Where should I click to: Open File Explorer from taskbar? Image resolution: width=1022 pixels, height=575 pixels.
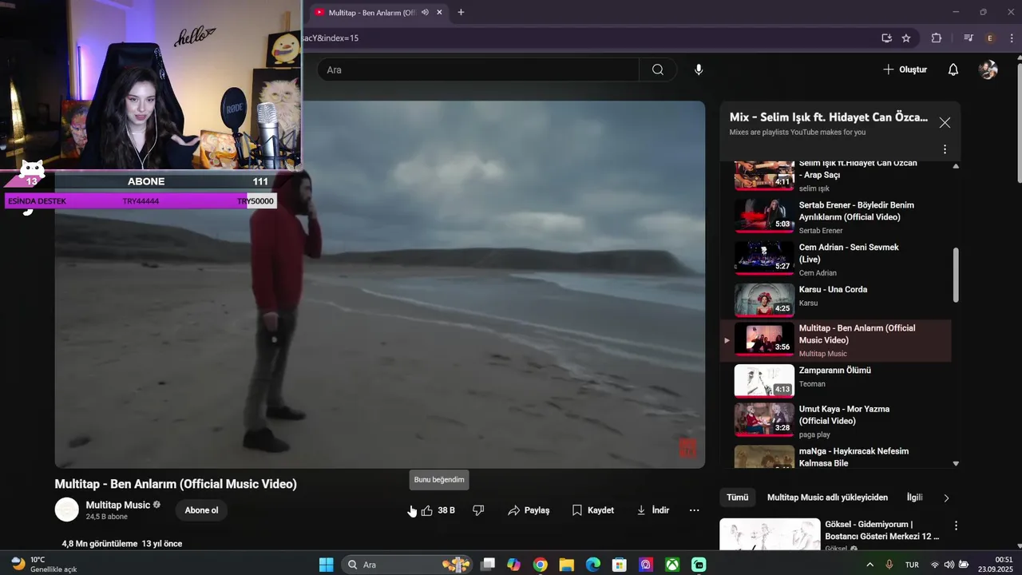pyautogui.click(x=566, y=565)
